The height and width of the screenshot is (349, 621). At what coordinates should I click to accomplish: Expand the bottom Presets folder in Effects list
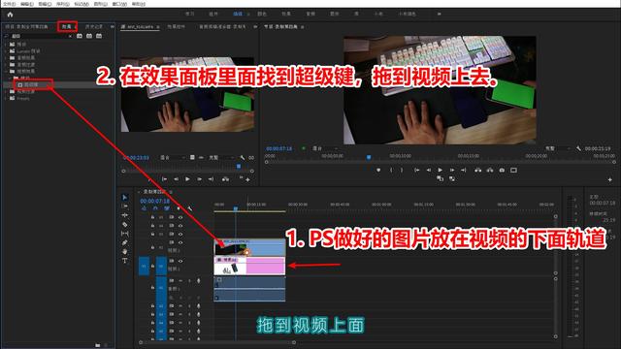coord(5,98)
